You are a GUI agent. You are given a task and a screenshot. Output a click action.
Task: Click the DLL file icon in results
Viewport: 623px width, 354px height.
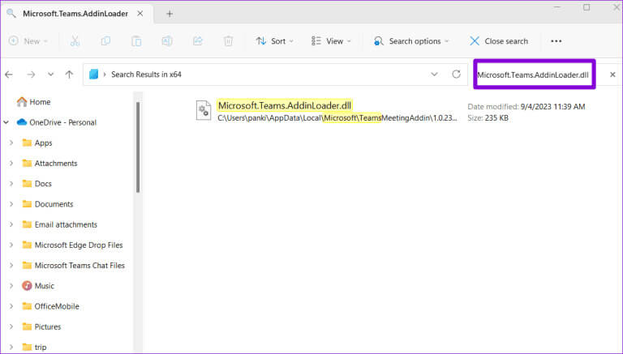pyautogui.click(x=204, y=110)
